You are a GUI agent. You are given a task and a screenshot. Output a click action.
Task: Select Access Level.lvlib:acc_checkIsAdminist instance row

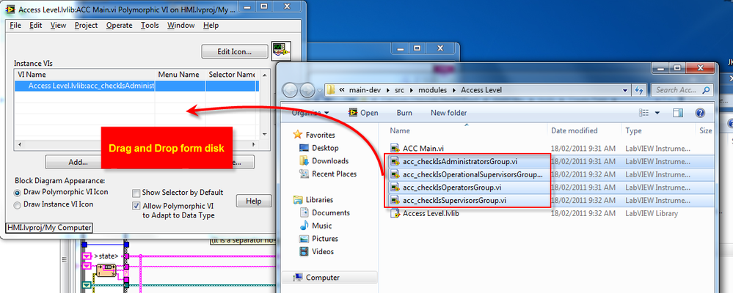(136, 86)
